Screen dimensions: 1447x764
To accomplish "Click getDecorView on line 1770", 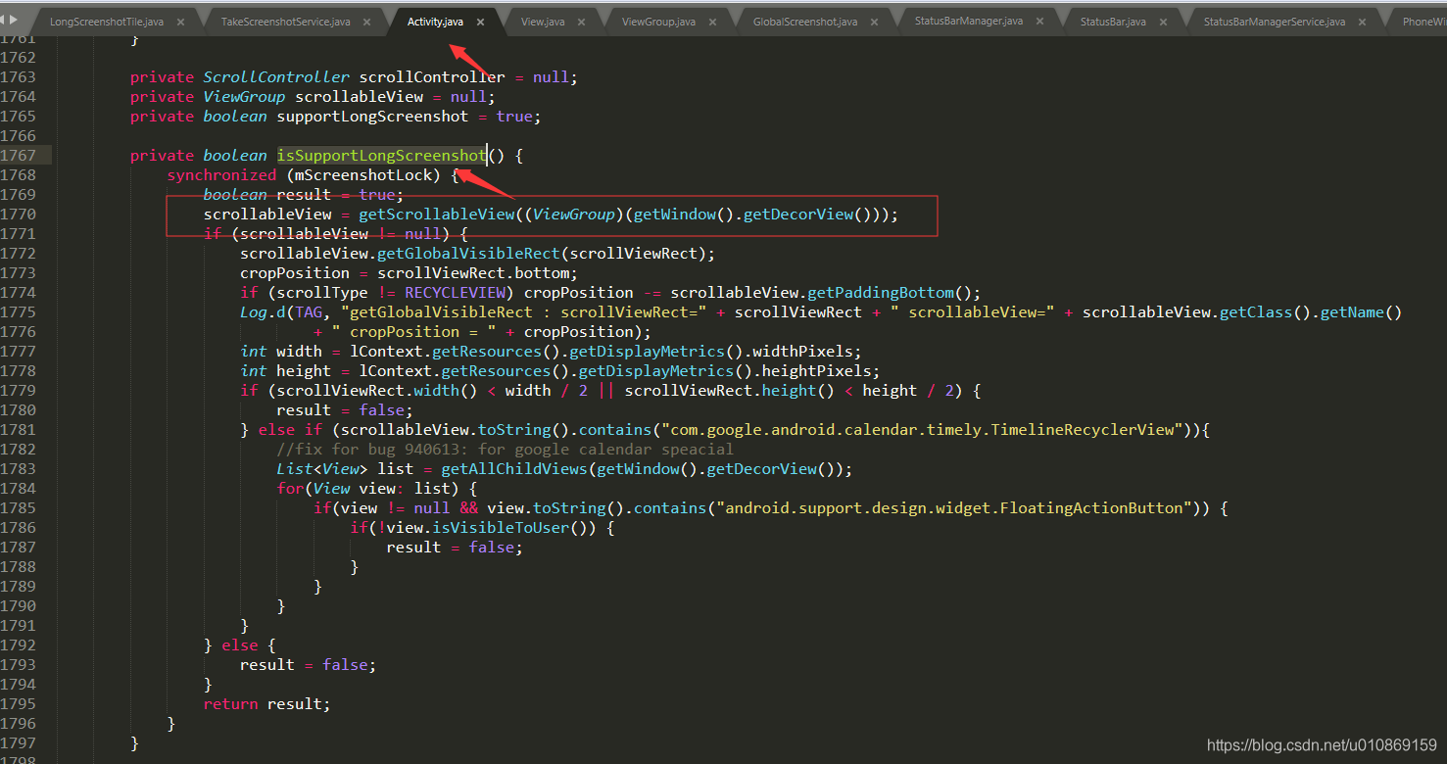I will pos(798,215).
